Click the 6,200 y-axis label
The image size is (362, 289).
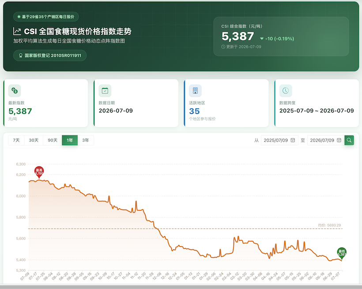21,175
